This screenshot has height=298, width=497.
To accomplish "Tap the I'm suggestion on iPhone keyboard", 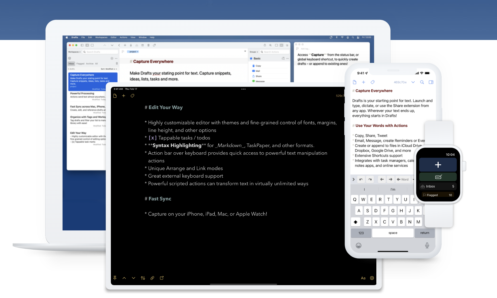I will 393,190.
